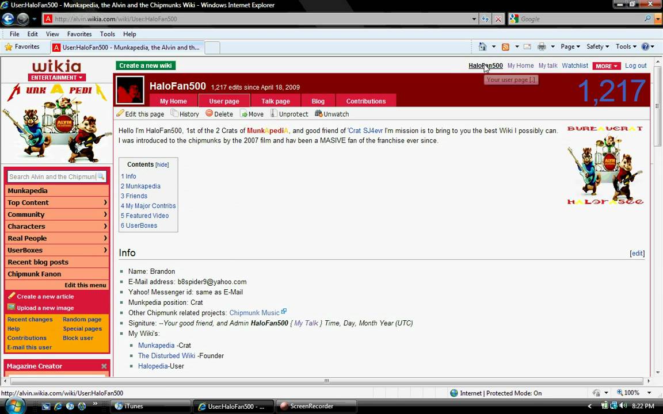Open Wikia Entertainment dropdown
This screenshot has width=663, height=414.
[56, 78]
